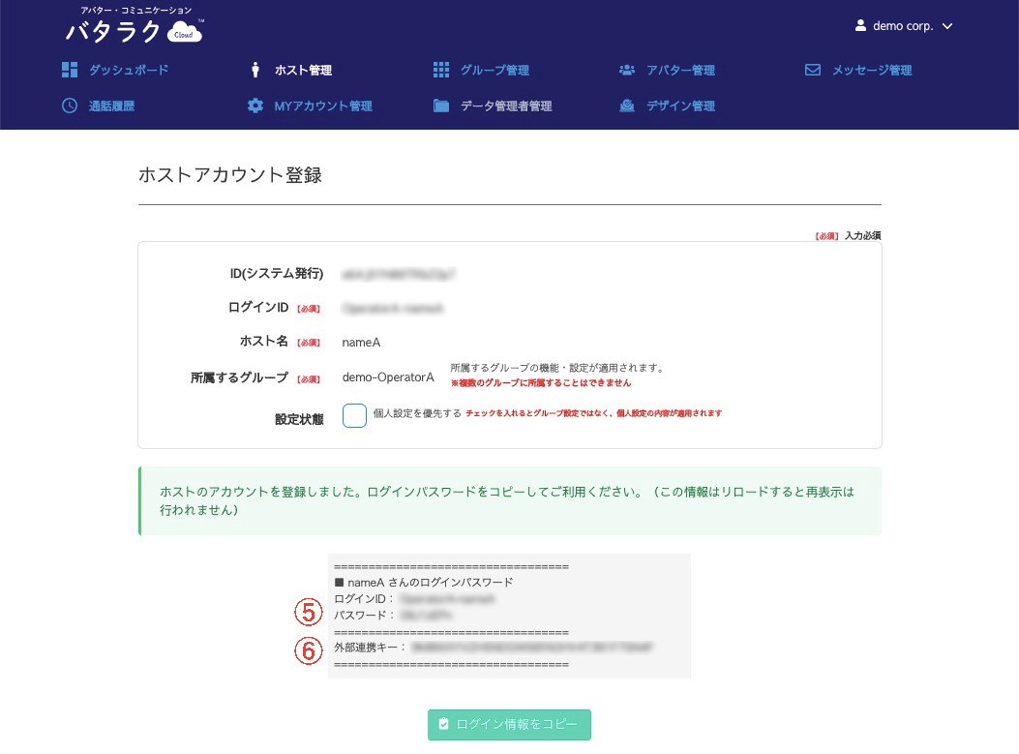Open the 通話履歴 link
This screenshot has height=754, width=1019.
(x=111, y=106)
